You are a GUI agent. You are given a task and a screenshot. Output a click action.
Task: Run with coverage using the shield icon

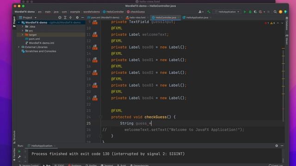click(x=255, y=12)
